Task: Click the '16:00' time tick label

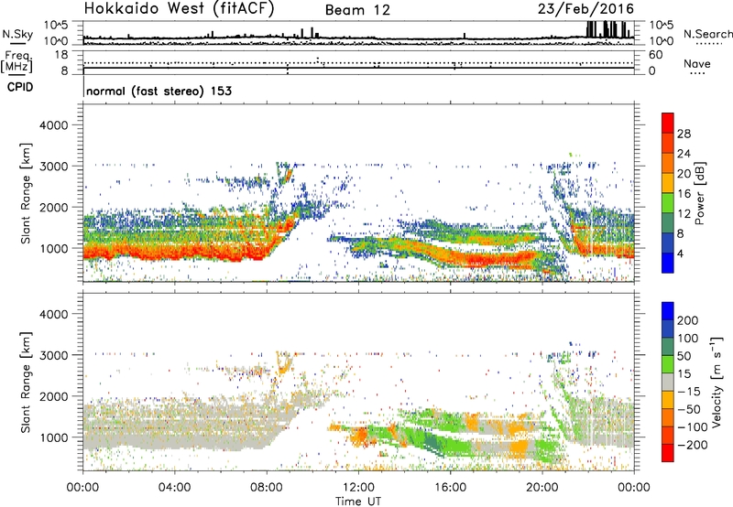Action: pos(450,488)
